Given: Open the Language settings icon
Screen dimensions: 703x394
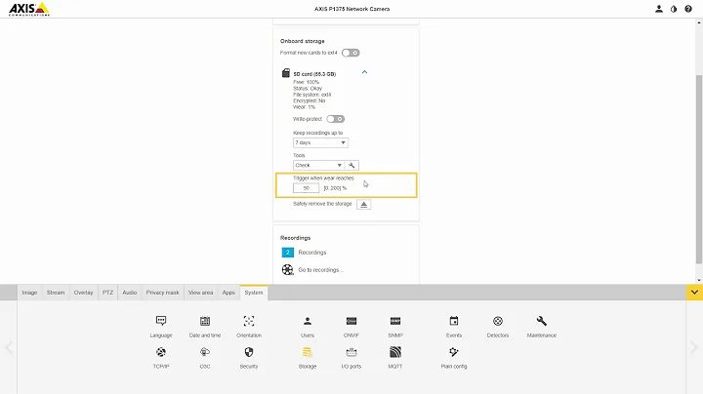Looking at the screenshot, I should [x=161, y=321].
